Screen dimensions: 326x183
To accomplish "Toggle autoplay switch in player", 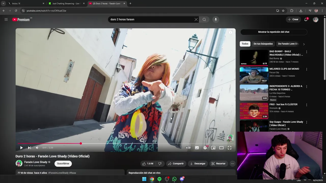I will (188, 148).
